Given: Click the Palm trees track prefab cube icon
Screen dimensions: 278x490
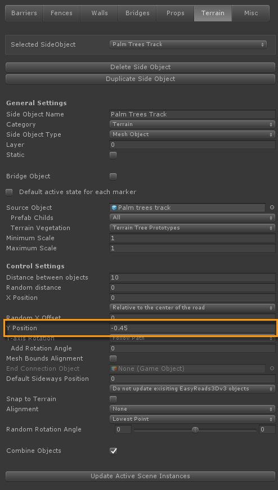Looking at the screenshot, I should coord(114,208).
